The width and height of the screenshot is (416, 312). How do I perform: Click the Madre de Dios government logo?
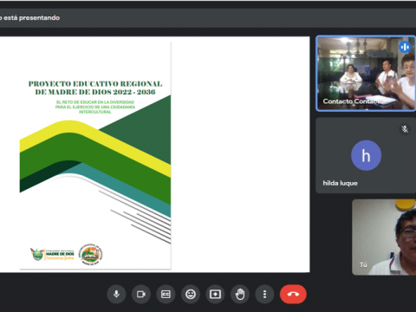[x=52, y=254]
